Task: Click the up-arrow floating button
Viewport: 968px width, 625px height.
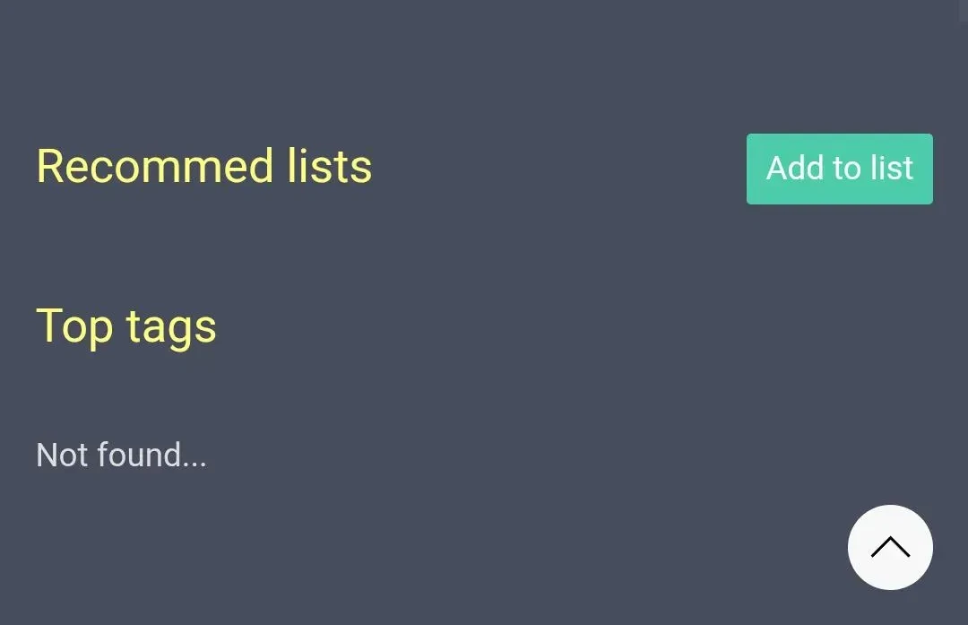Action: [890, 547]
